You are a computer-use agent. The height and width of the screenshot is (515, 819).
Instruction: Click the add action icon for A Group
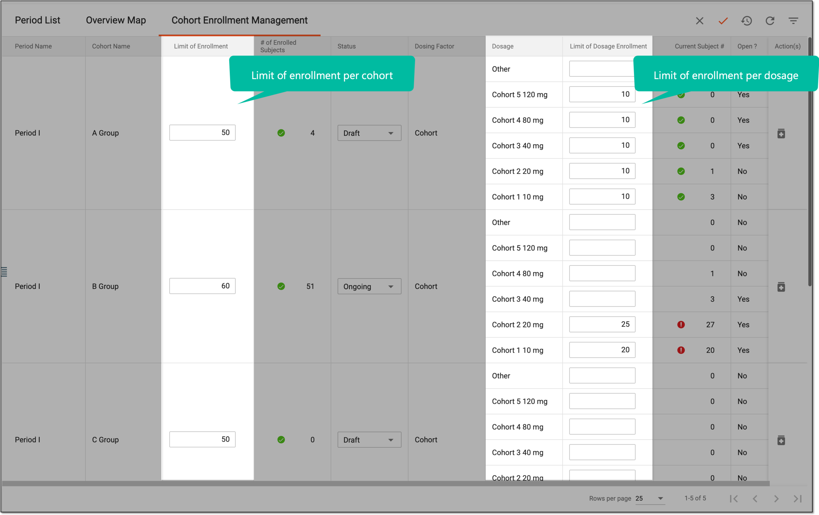pyautogui.click(x=781, y=133)
